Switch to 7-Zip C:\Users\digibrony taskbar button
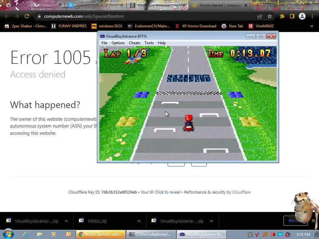 coord(151,234)
